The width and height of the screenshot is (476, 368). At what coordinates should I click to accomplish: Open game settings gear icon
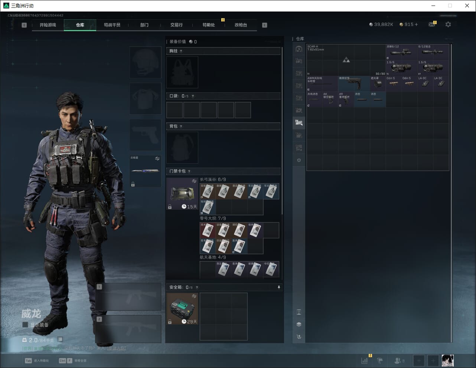[448, 24]
